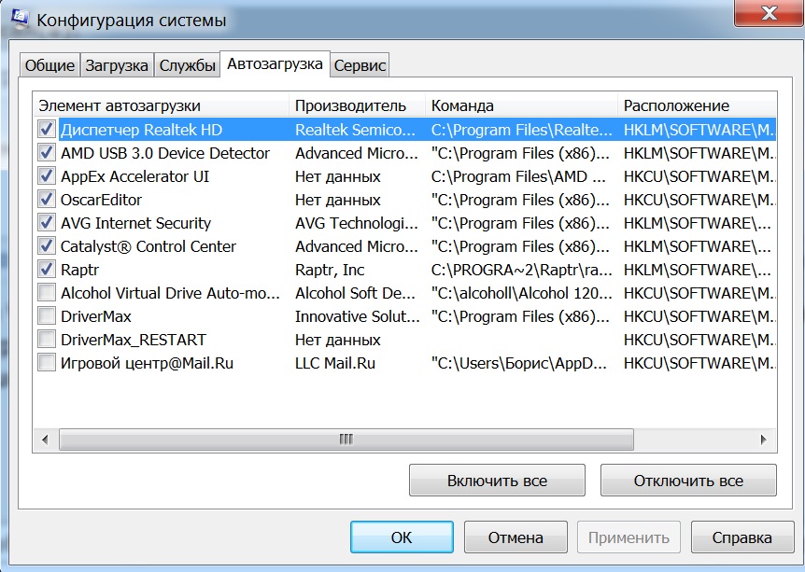Toggle the OscarEditor startup checkbox
Screen dimensions: 805x572
pyautogui.click(x=46, y=199)
